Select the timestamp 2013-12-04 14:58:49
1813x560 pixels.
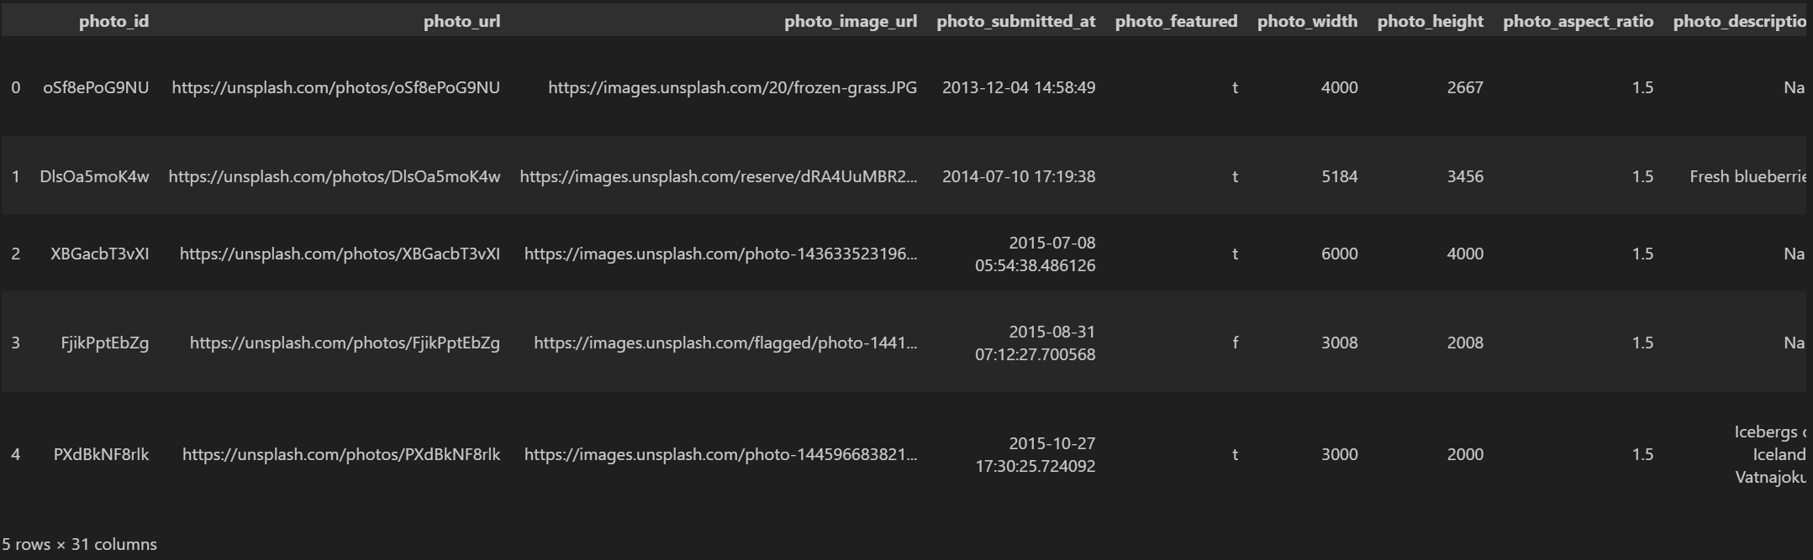(x=1018, y=87)
